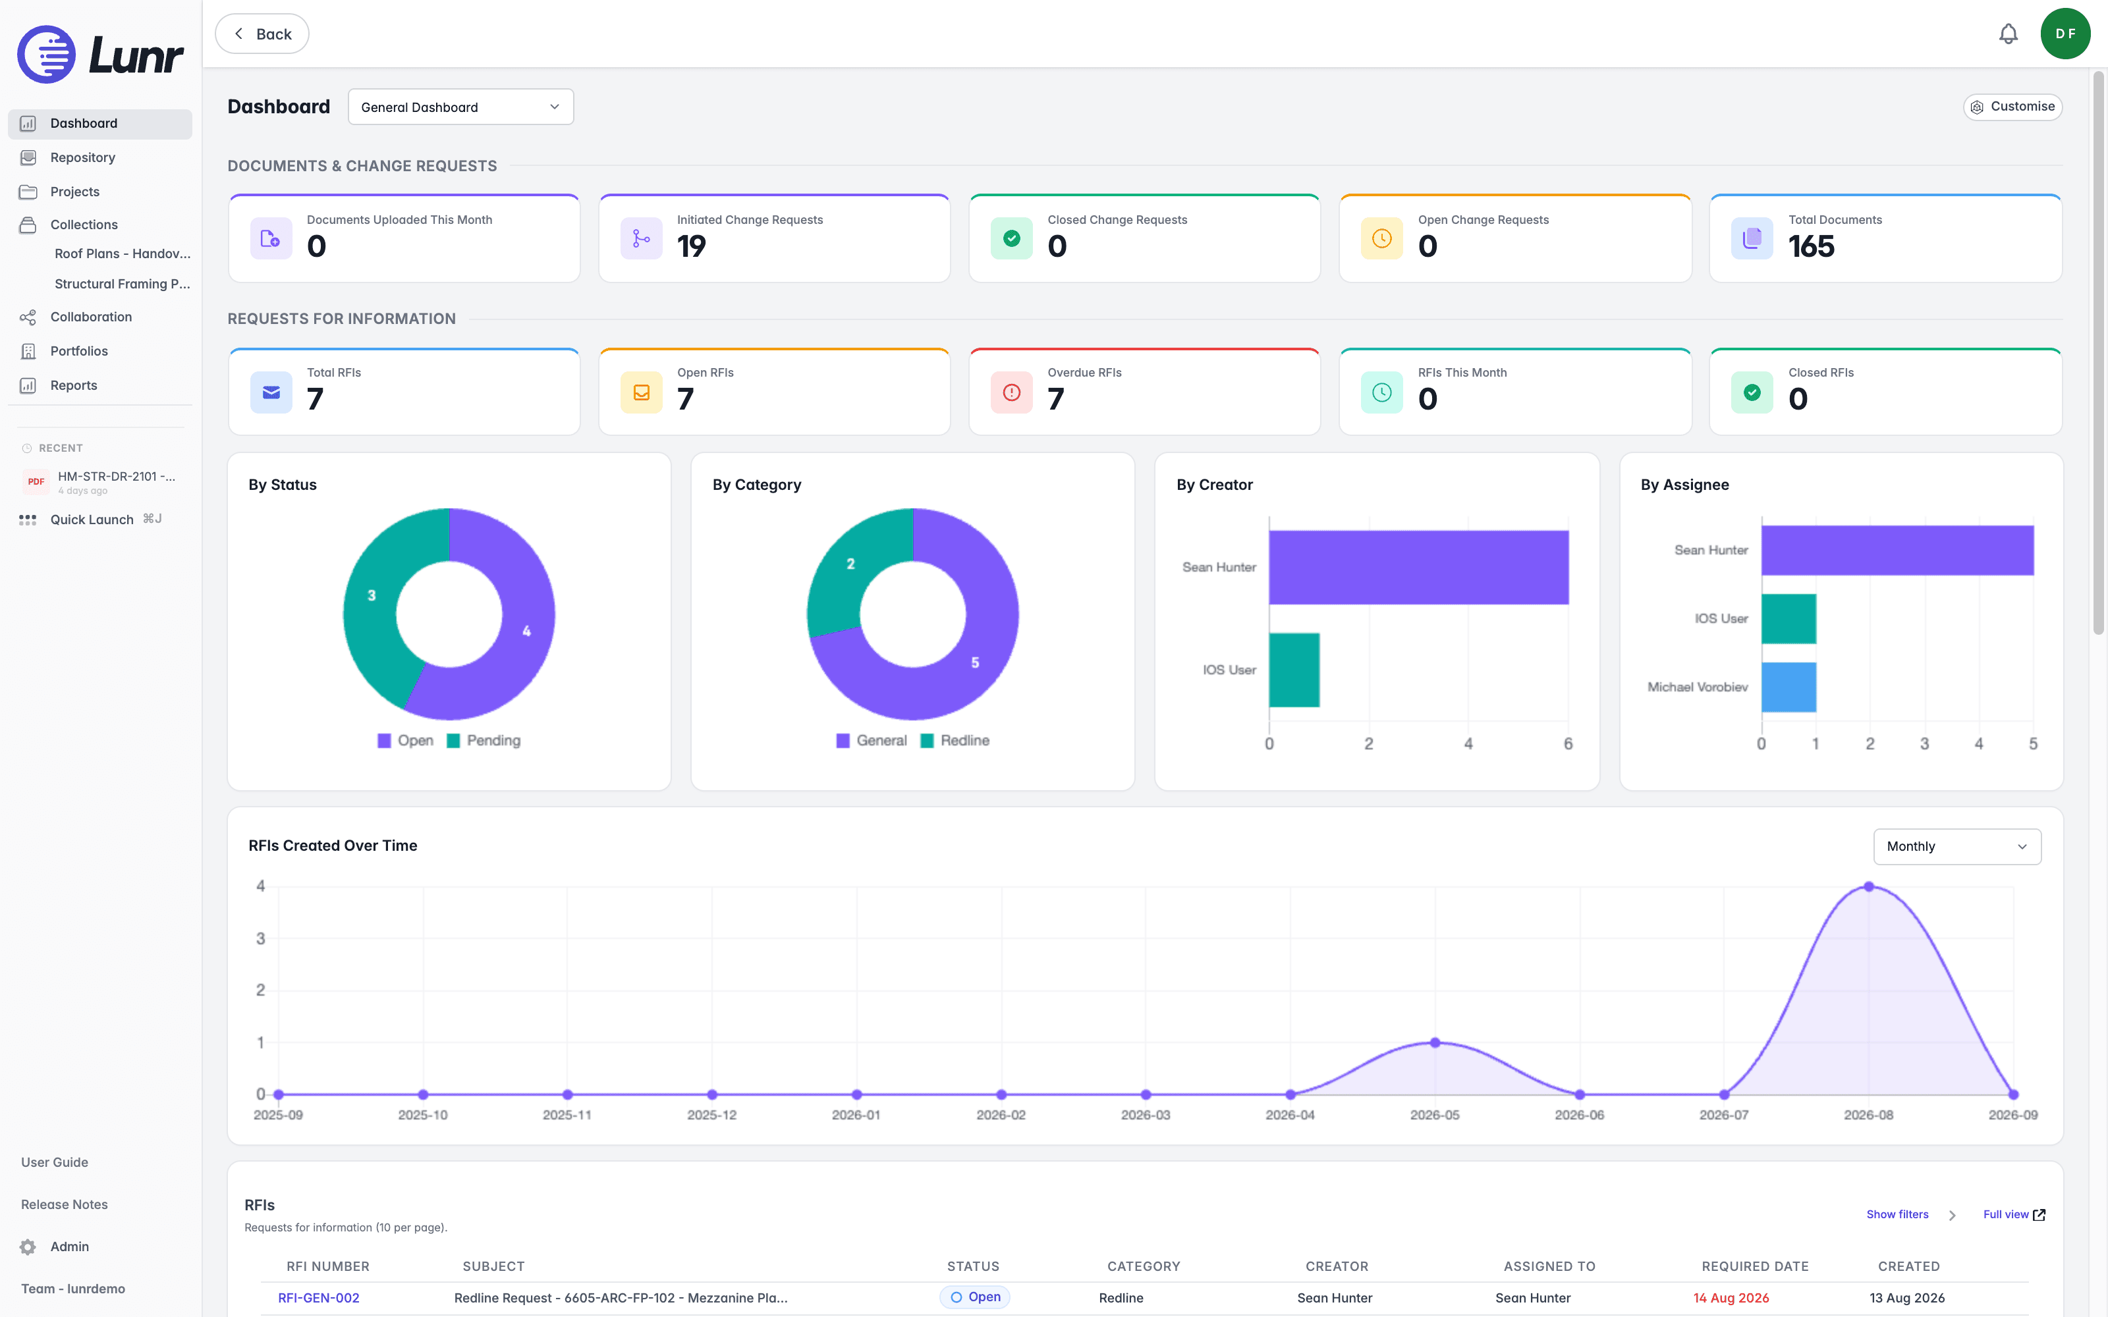Click Initiated Change Requests branch icon

[641, 238]
